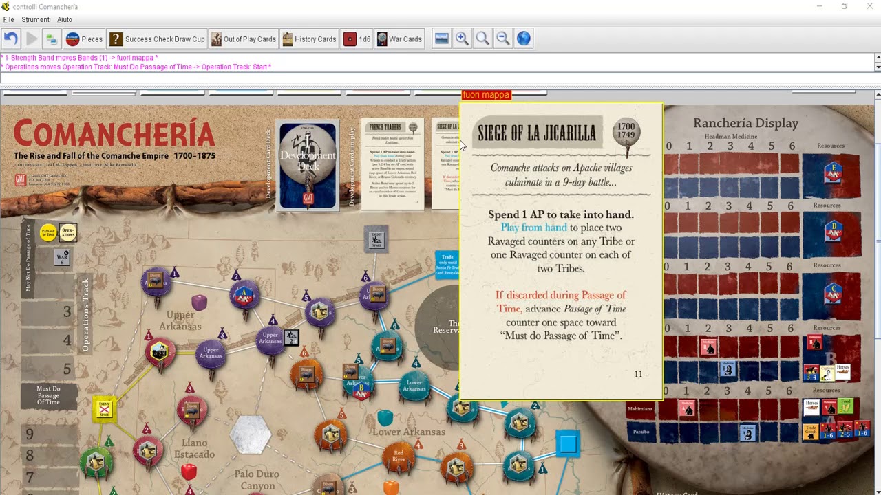Image resolution: width=881 pixels, height=495 pixels.
Task: Select the 2-5 band counter
Action: (844, 431)
